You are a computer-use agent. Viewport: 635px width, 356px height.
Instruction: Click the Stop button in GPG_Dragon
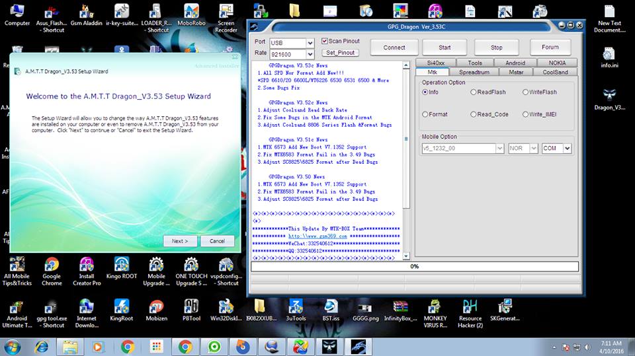(497, 48)
